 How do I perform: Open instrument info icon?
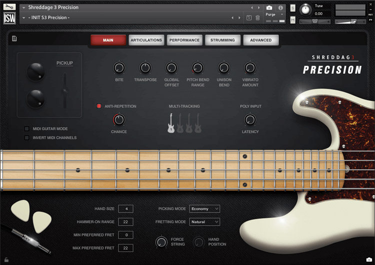pos(280,8)
